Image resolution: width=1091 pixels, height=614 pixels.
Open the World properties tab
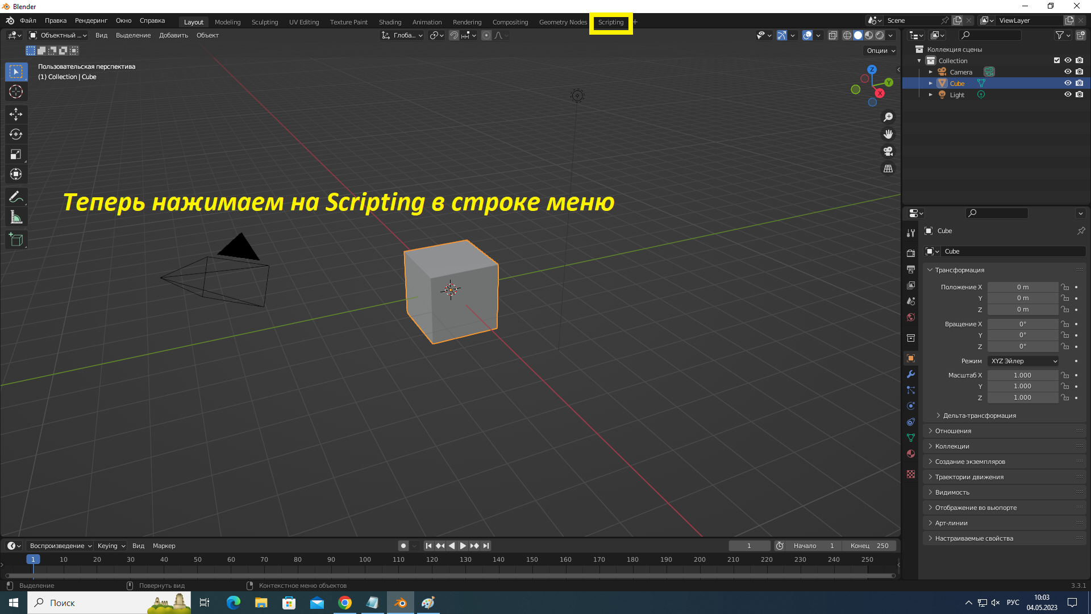911,317
